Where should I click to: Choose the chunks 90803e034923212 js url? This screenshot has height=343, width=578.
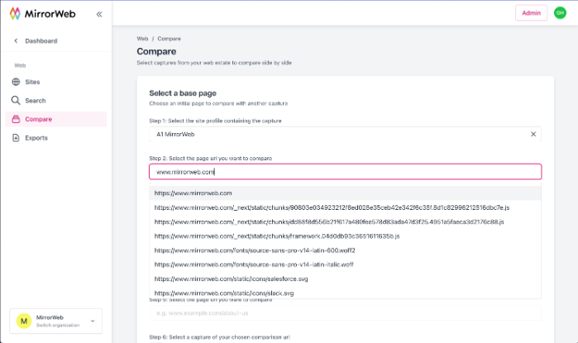click(x=345, y=207)
